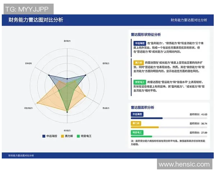Select the 成长能力 axis label on the radar

pyautogui.click(x=67, y=130)
